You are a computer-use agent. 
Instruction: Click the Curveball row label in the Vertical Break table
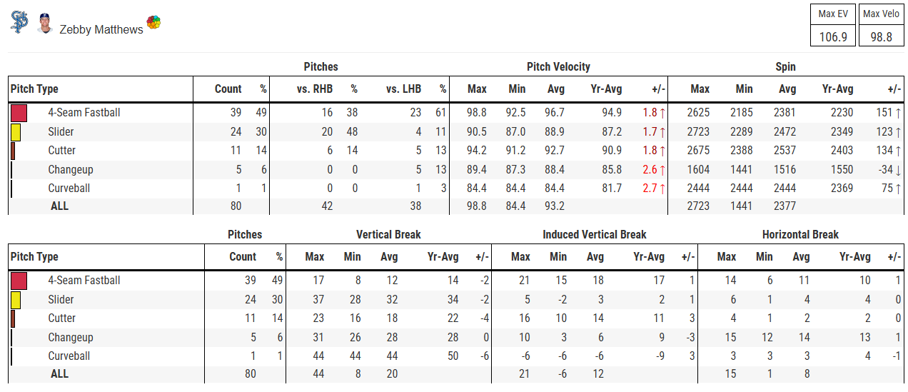click(x=69, y=356)
